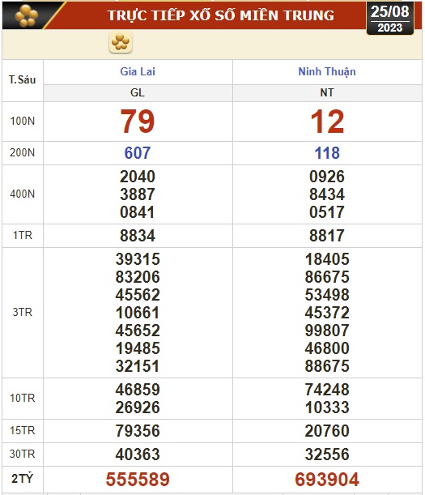Select Gia Lai number 39315
Image resolution: width=425 pixels, height=495 pixels.
click(138, 259)
